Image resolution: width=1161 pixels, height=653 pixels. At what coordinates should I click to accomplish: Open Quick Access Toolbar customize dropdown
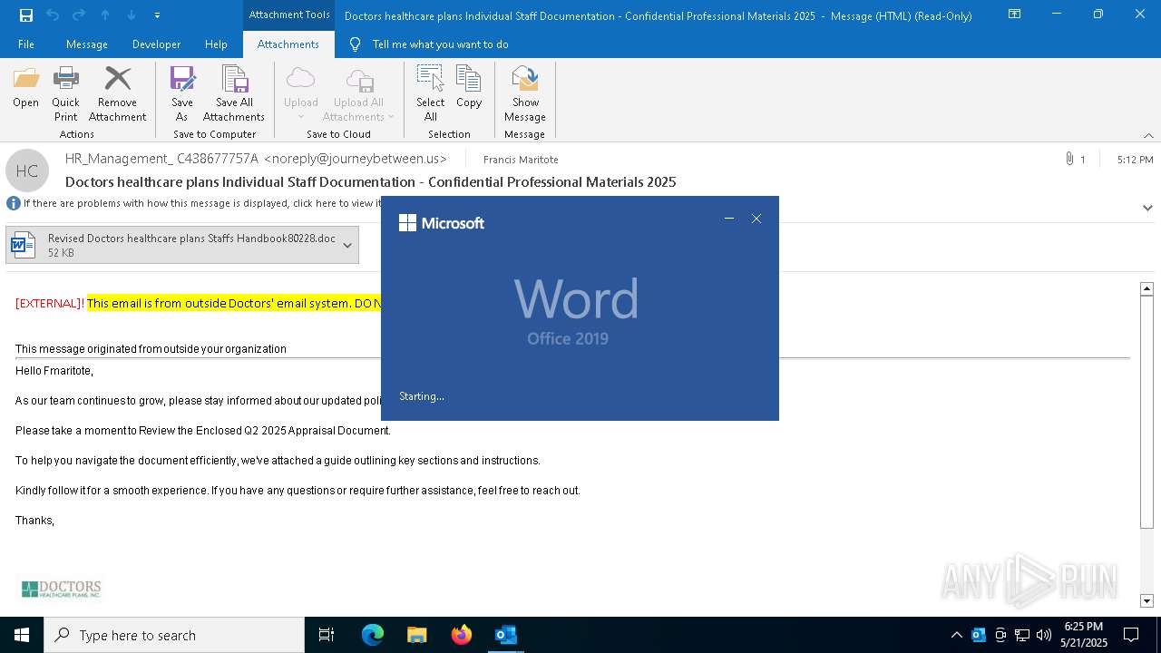point(157,15)
